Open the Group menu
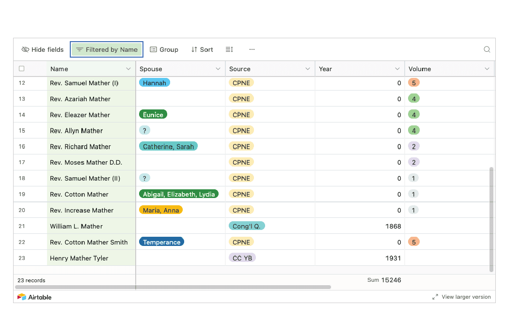The width and height of the screenshot is (505, 336). pos(164,49)
